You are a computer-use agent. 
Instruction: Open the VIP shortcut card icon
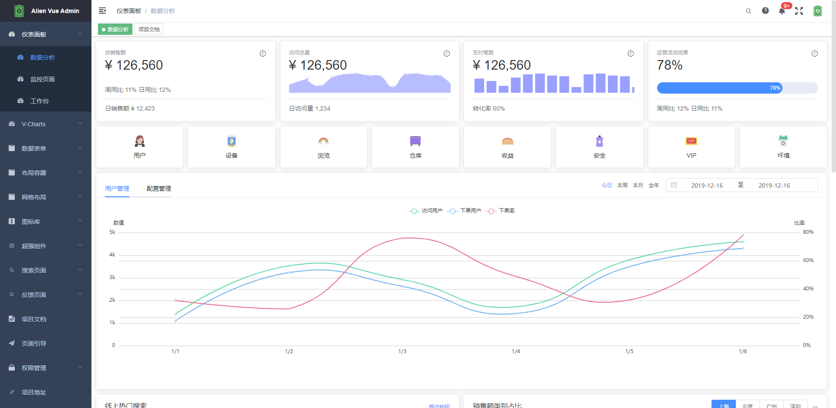coord(691,141)
